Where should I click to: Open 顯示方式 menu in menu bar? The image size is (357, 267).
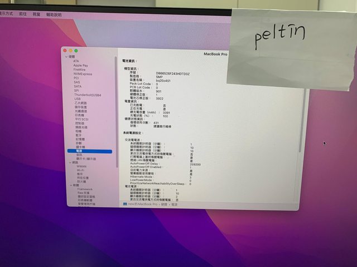click(x=6, y=13)
